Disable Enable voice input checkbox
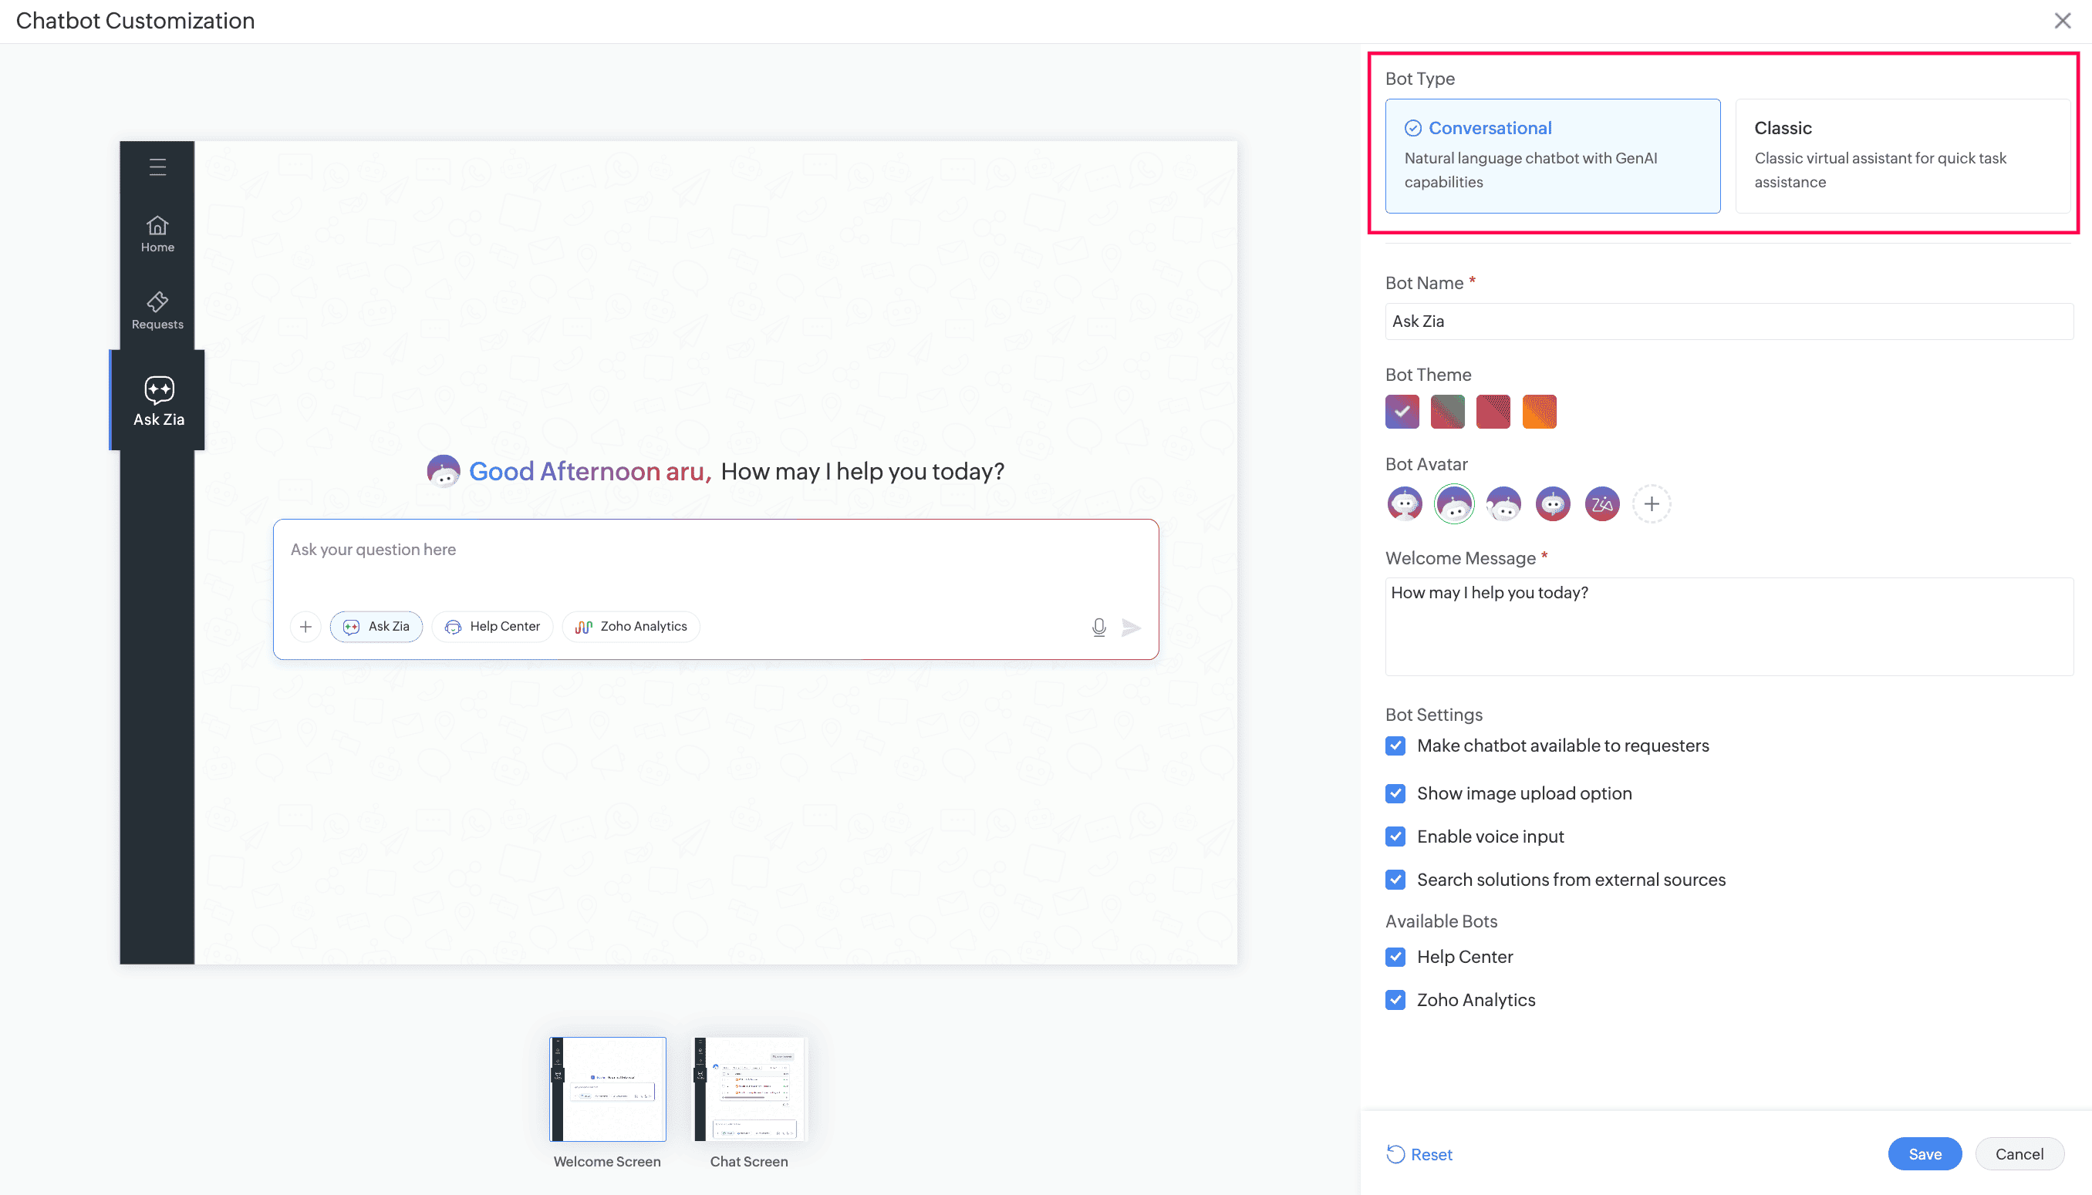2092x1195 pixels. coord(1395,836)
